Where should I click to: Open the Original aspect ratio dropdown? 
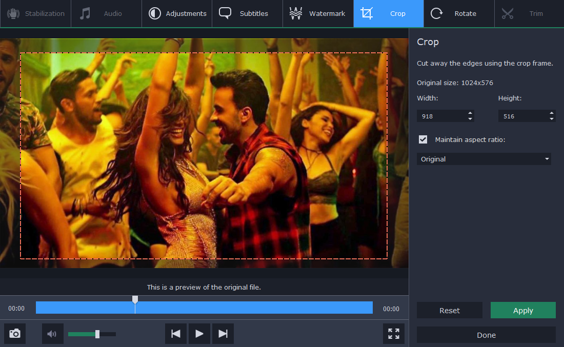click(484, 159)
